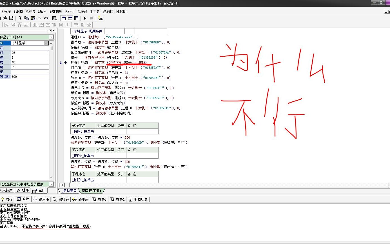Open the binoculars search icon
This screenshot has width=390, height=244.
tap(100, 18)
